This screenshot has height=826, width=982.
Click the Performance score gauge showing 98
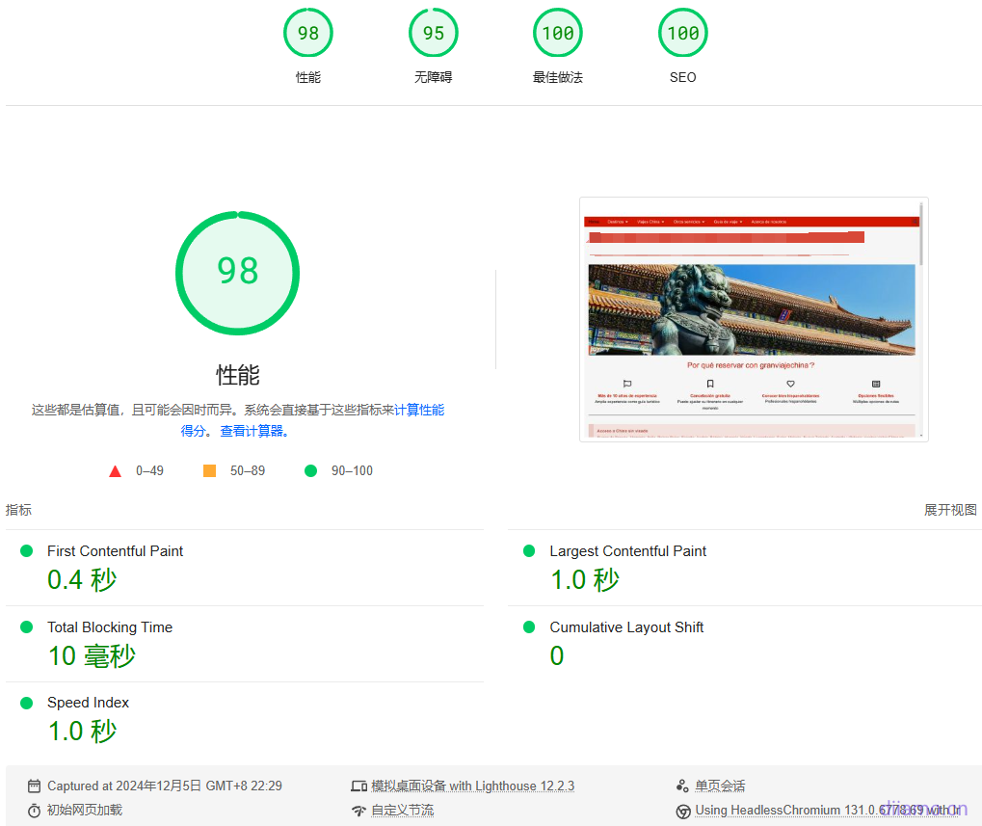[x=307, y=34]
